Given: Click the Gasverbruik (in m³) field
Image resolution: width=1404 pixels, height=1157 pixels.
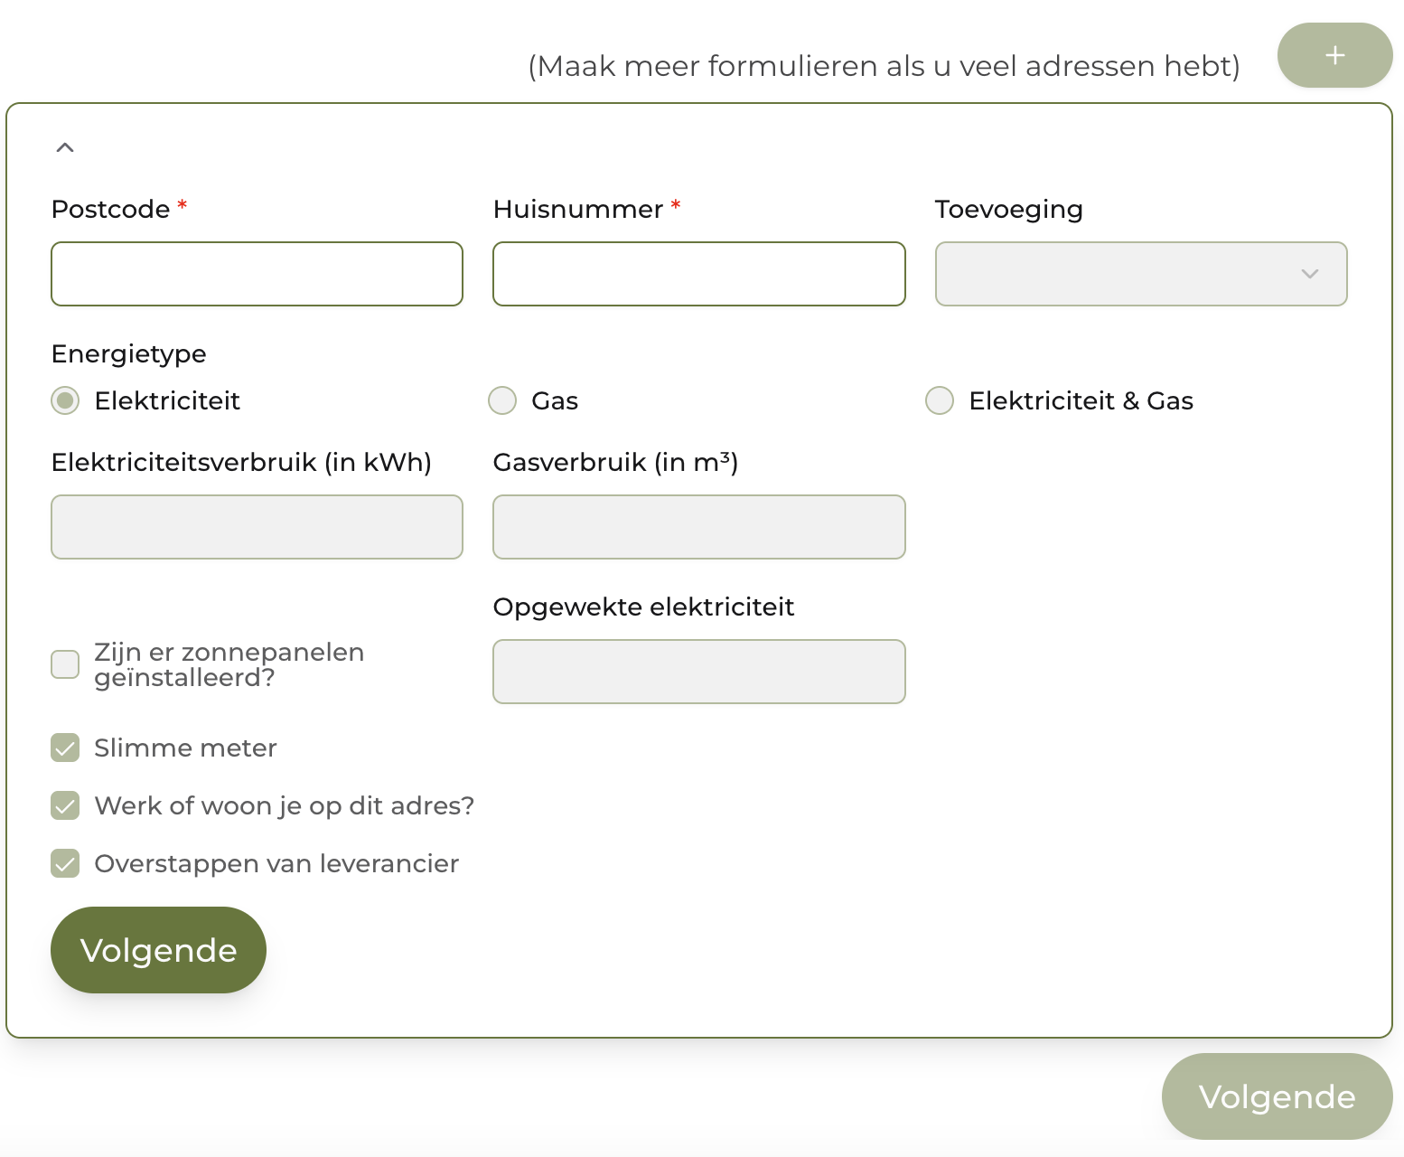Looking at the screenshot, I should [x=698, y=527].
